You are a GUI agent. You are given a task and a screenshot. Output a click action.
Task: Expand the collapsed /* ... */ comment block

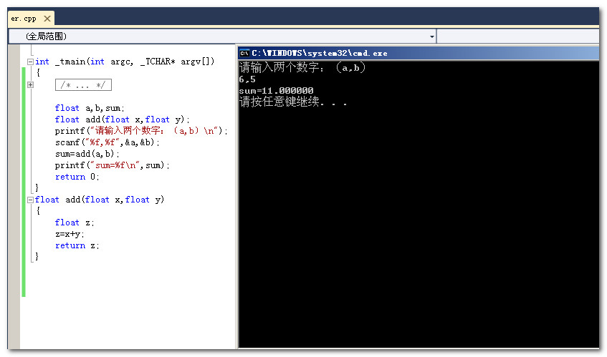click(x=30, y=84)
